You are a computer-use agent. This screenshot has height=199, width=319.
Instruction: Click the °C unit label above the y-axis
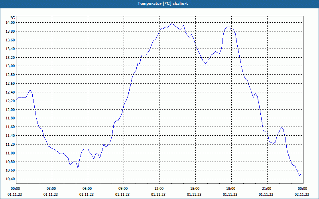(x=13, y=18)
